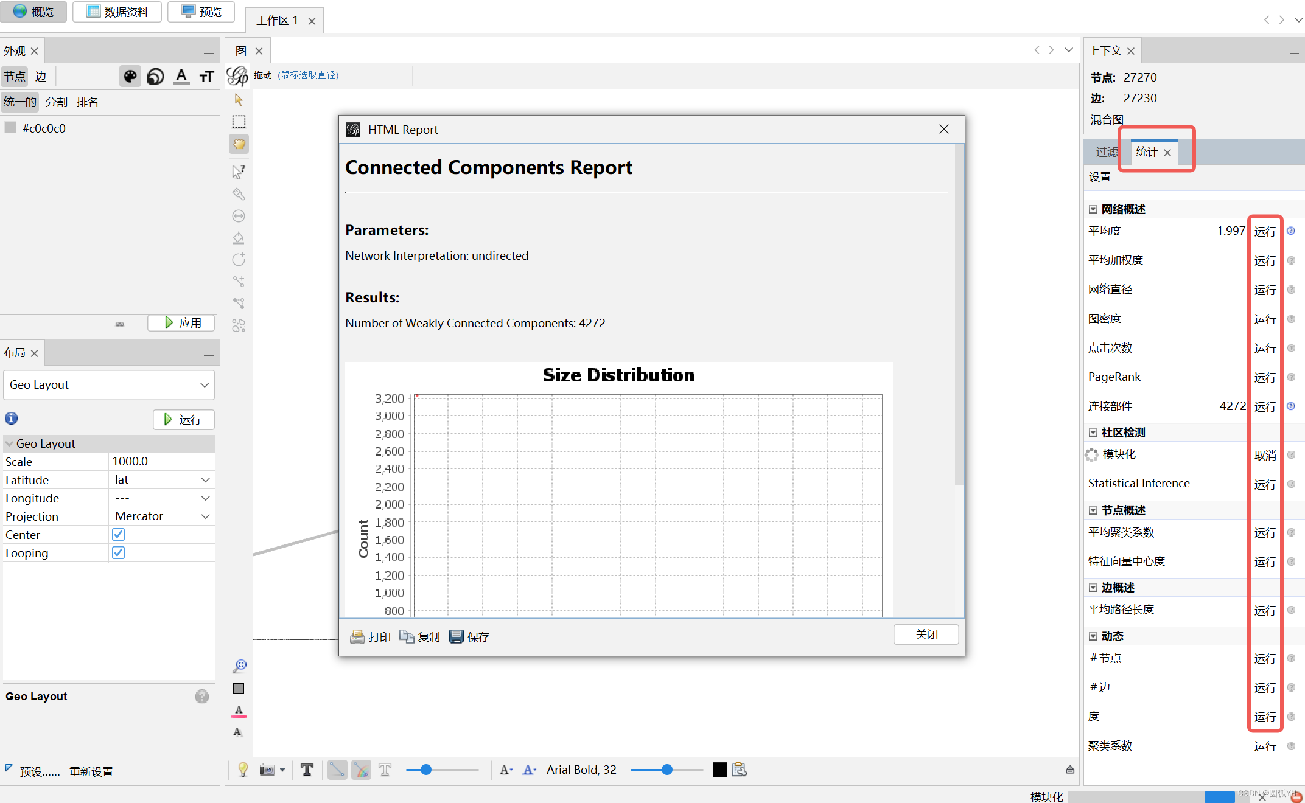Click the black label color swatch
The width and height of the screenshot is (1305, 803).
(x=719, y=770)
